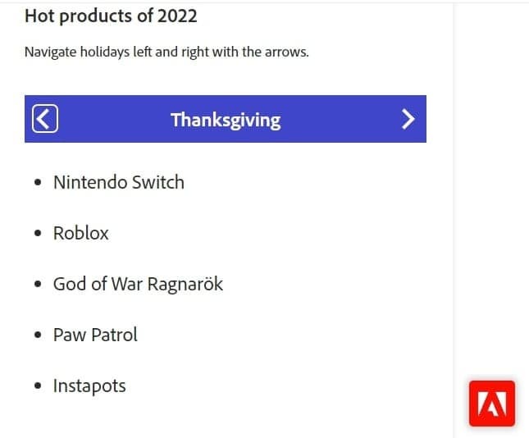
Task: Click the bullet before God of War
Action: pyautogui.click(x=39, y=285)
